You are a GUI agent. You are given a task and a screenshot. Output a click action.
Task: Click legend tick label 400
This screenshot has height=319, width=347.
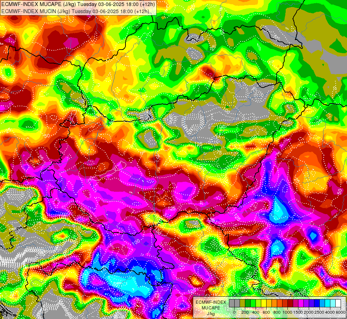[x=256, y=312]
